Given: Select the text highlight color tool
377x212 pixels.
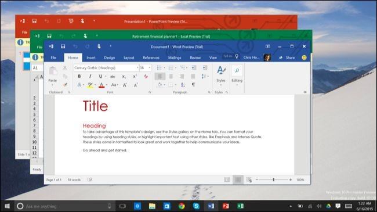Looking at the screenshot, I should coord(90,85).
